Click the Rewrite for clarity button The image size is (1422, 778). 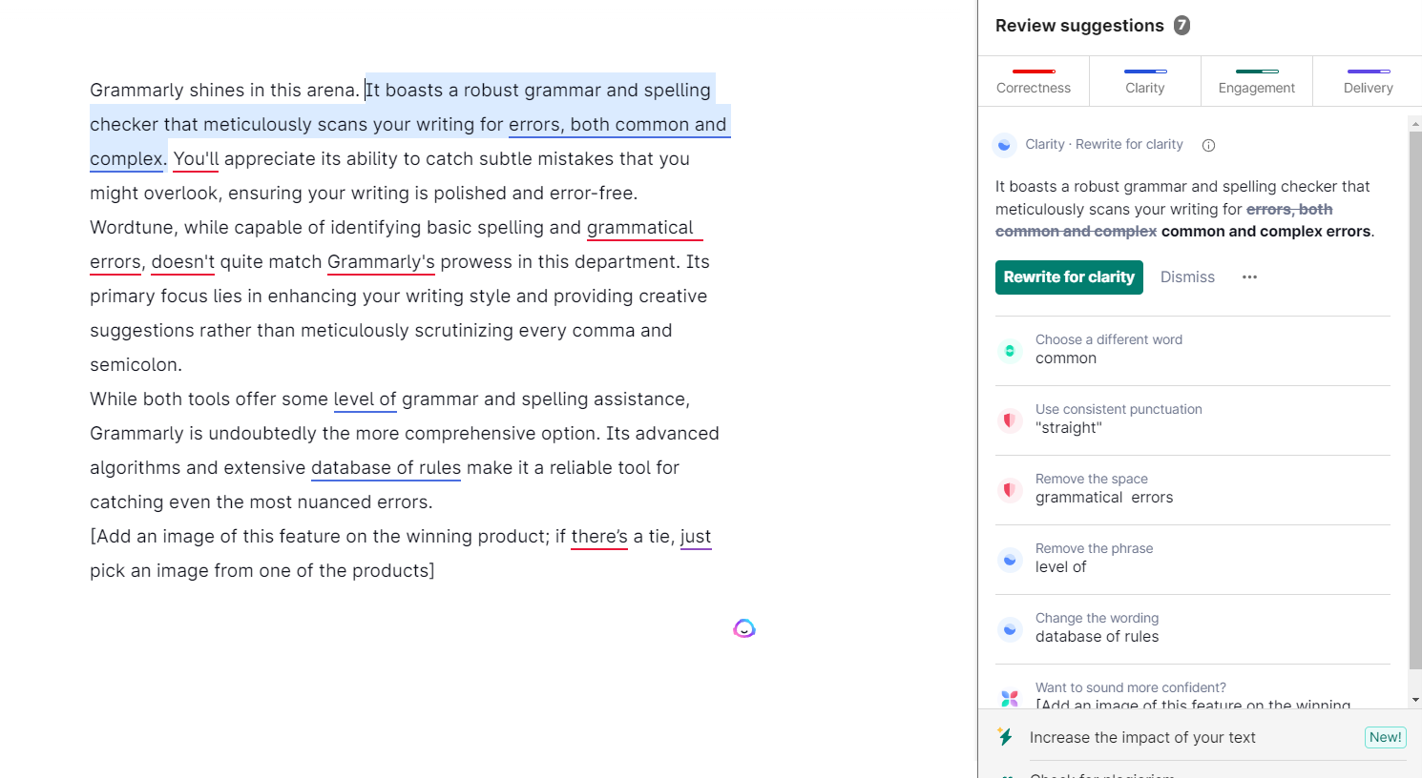(x=1069, y=277)
